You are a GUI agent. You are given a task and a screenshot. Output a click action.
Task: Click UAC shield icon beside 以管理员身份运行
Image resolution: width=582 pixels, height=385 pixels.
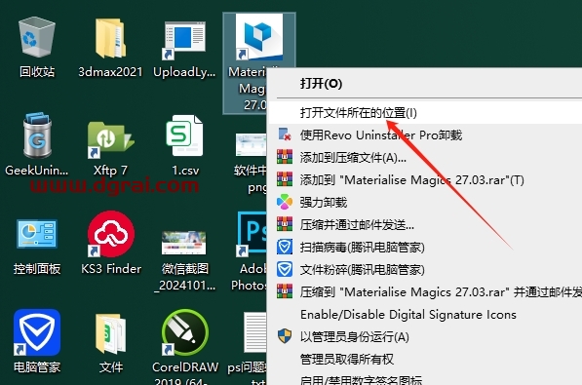pos(285,336)
